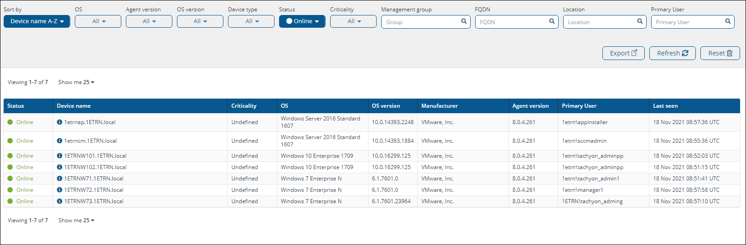Image resolution: width=746 pixels, height=245 pixels.
Task: Click the FQDN search magnifier icon
Action: [552, 21]
